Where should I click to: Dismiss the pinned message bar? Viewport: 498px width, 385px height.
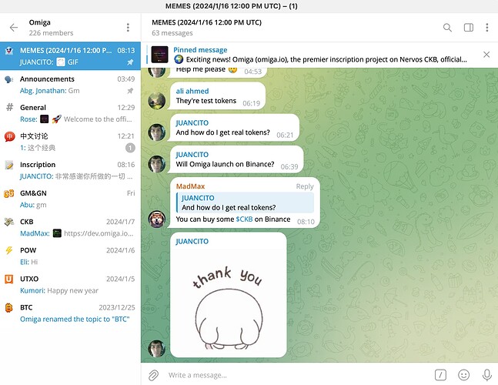[x=486, y=55]
